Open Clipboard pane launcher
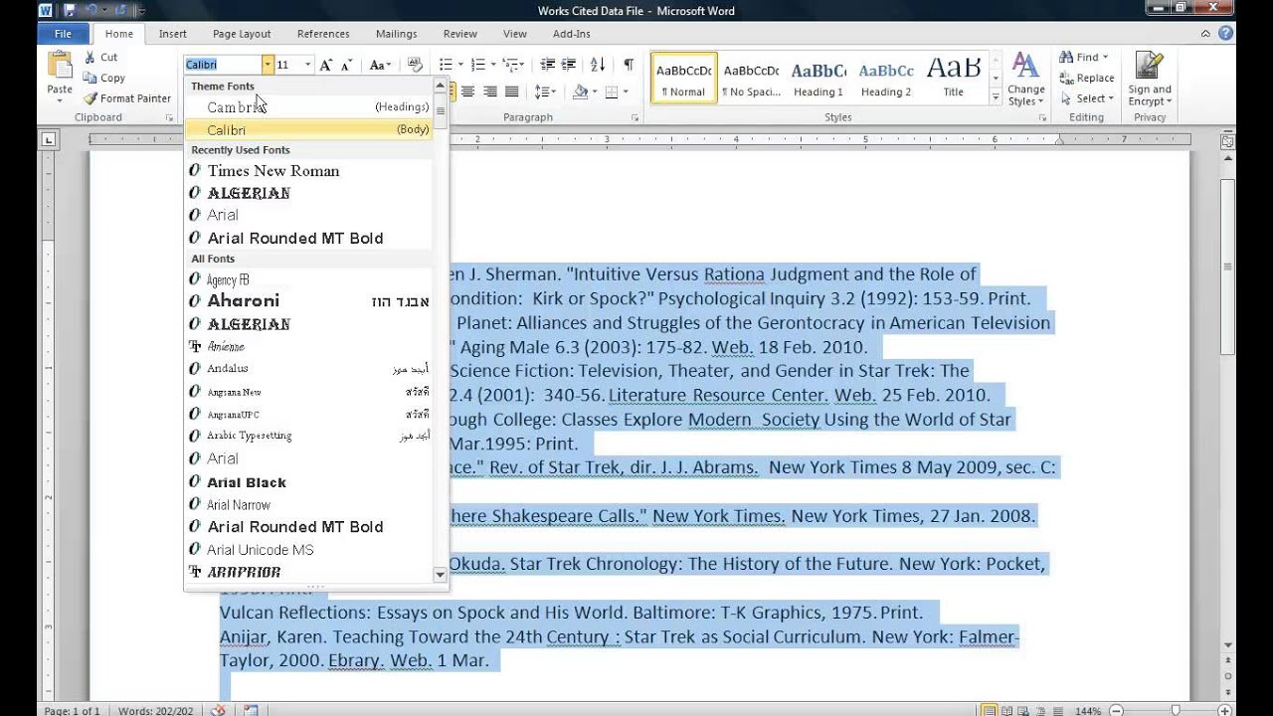 (x=169, y=118)
